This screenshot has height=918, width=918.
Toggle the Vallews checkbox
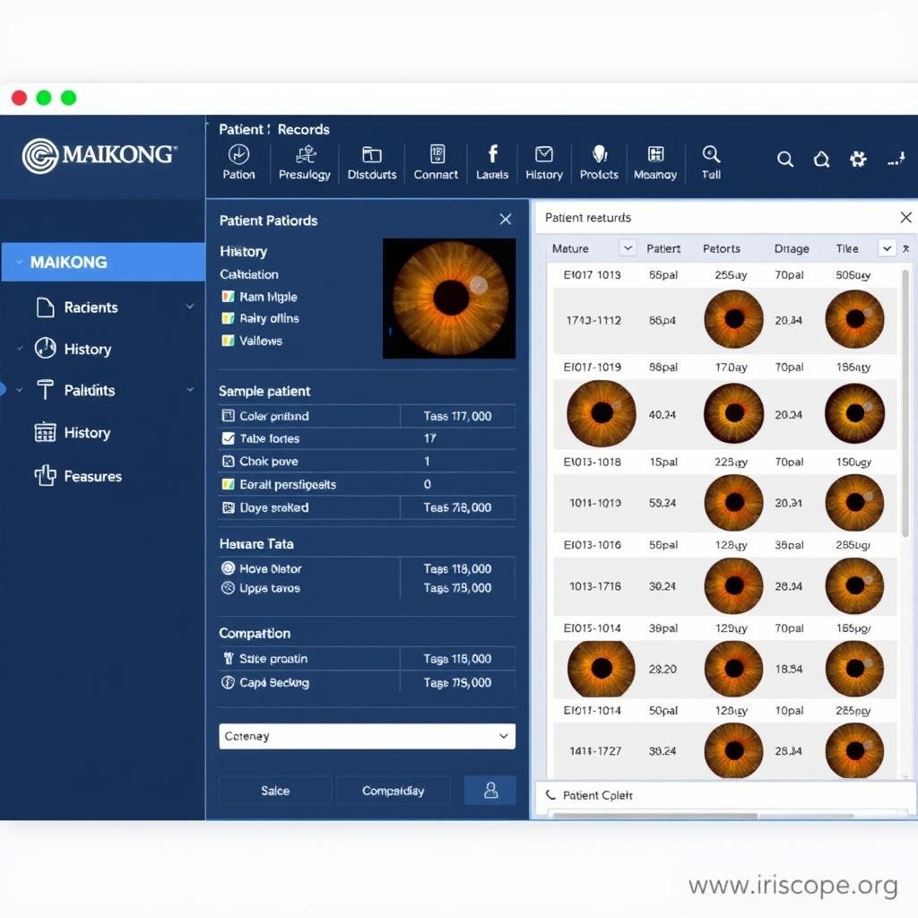point(228,340)
